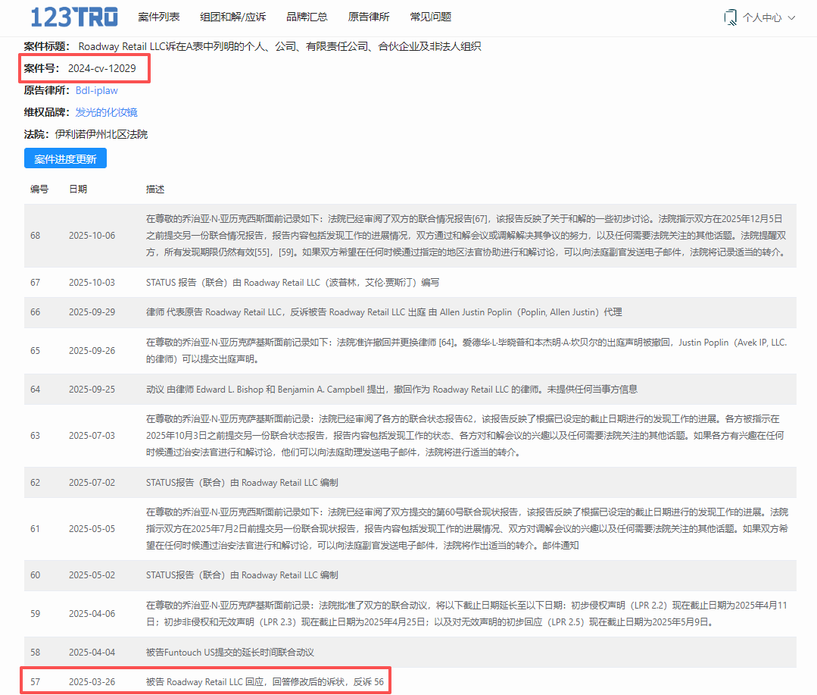The image size is (817, 695).
Task: Open the Bdl-iplaw law firm link
Action: click(x=96, y=90)
